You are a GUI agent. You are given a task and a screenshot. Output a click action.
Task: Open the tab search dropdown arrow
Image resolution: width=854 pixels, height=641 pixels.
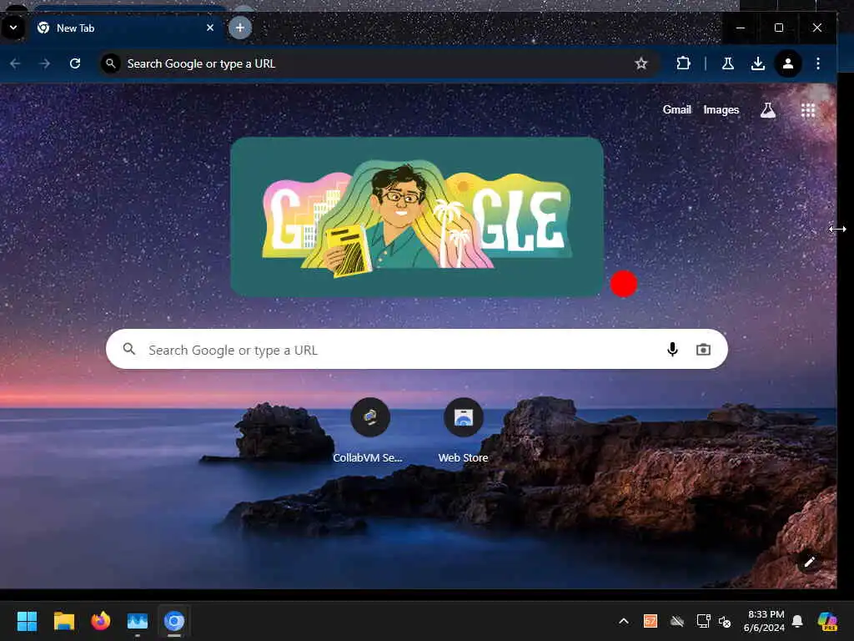pos(13,28)
